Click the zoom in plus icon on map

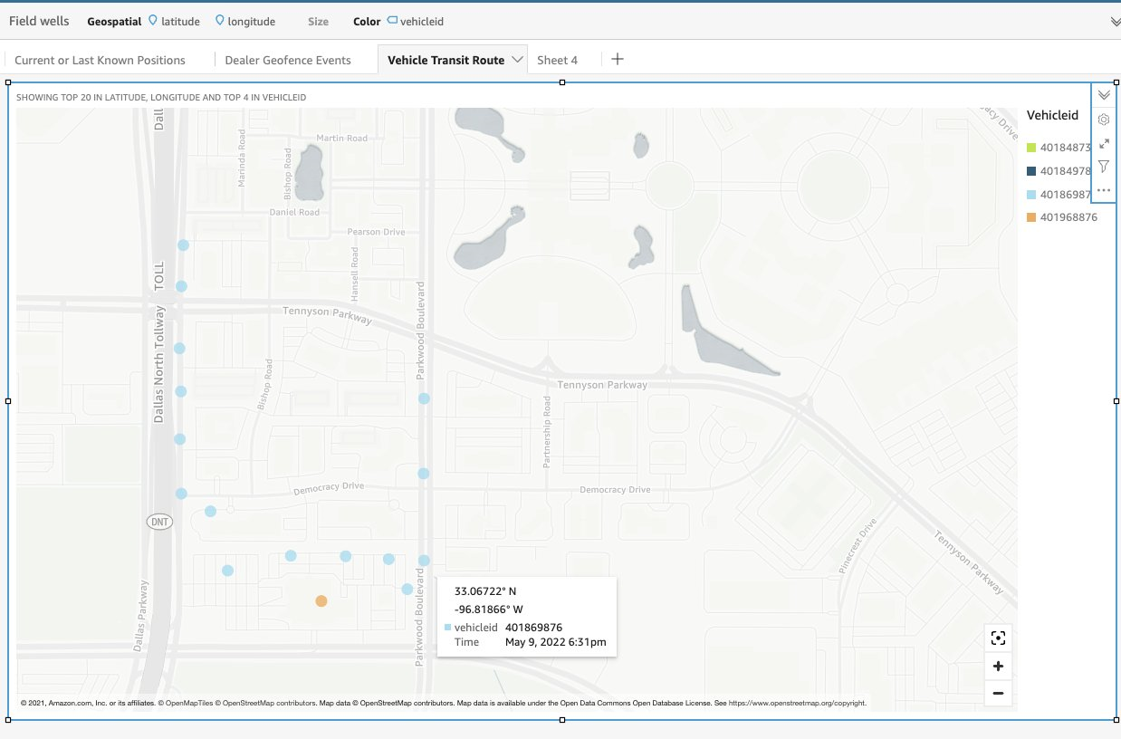(998, 666)
